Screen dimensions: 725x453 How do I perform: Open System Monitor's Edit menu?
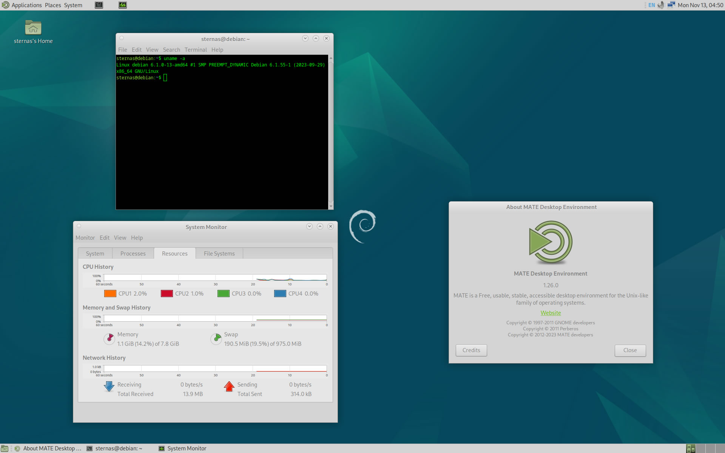pos(105,238)
